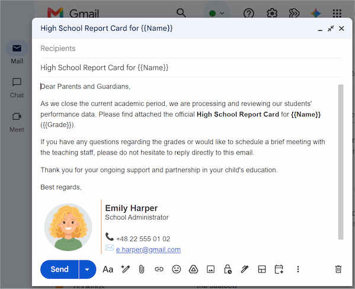355x289 pixels.
Task: Click 'Dear Parents and Guardians,' greeting text
Action: 85,86
